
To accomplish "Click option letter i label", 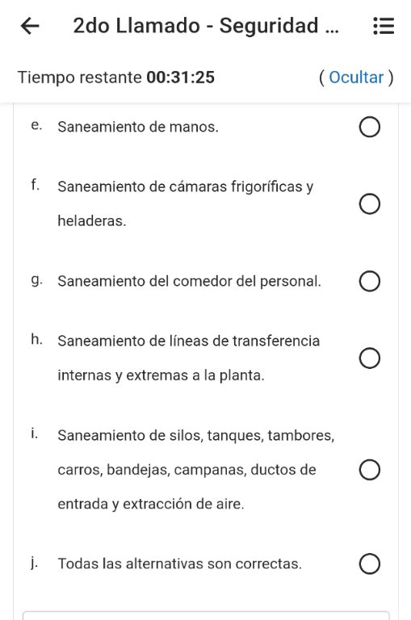I will coord(35,434).
